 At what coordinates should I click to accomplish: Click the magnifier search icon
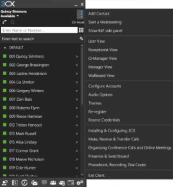pyautogui.click(x=81, y=38)
